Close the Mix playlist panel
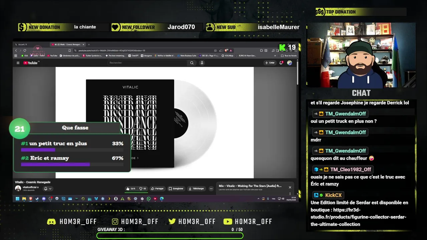Viewport: 427px width, 240px height. 290,187
